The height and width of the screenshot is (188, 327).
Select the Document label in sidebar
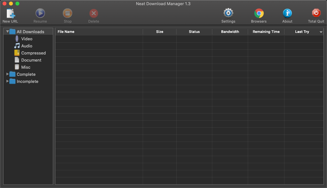tap(31, 60)
